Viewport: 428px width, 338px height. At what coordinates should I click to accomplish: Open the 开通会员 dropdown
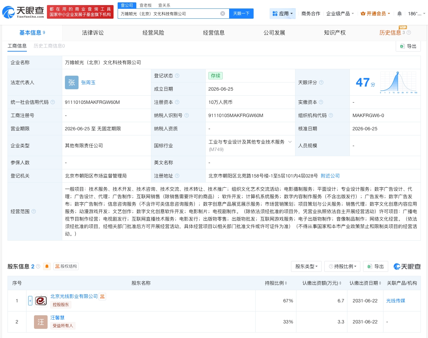coord(375,14)
